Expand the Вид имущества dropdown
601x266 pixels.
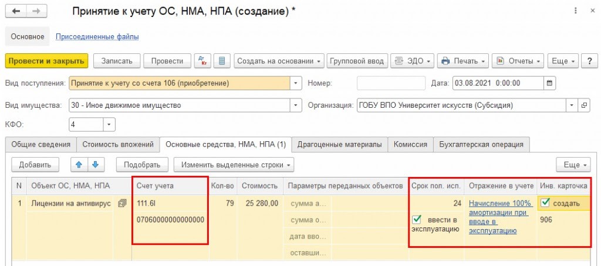tap(296, 105)
